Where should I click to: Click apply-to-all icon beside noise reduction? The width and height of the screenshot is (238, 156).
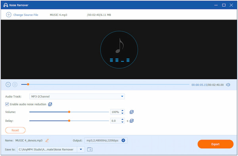click(x=50, y=104)
